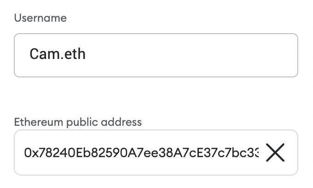Click the Ethereum public address label
313x188 pixels.
coord(78,122)
